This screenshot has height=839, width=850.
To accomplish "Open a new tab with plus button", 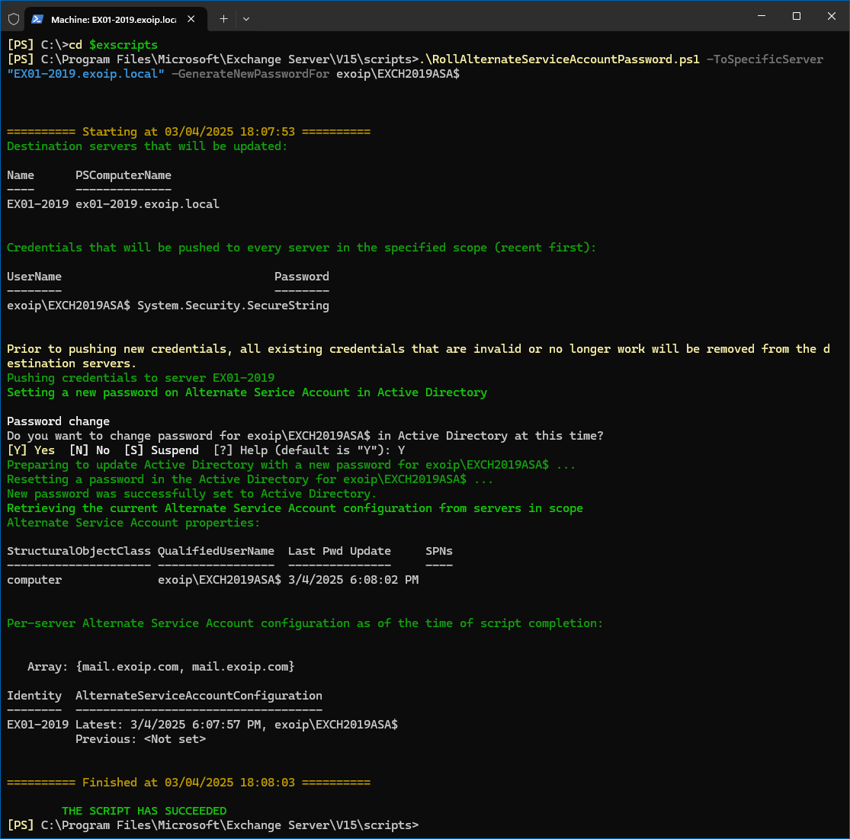I will (223, 19).
